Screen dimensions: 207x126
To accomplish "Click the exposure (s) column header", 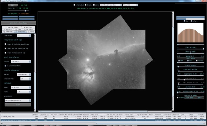I will tap(45, 115).
